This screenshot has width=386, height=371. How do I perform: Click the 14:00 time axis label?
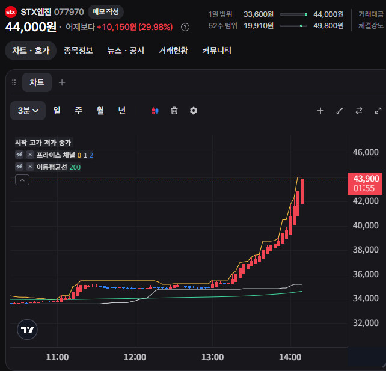pyautogui.click(x=290, y=357)
